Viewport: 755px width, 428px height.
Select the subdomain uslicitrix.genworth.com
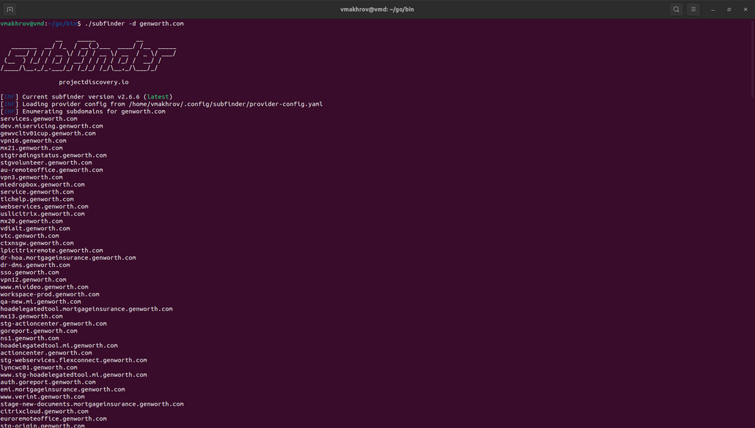42,213
